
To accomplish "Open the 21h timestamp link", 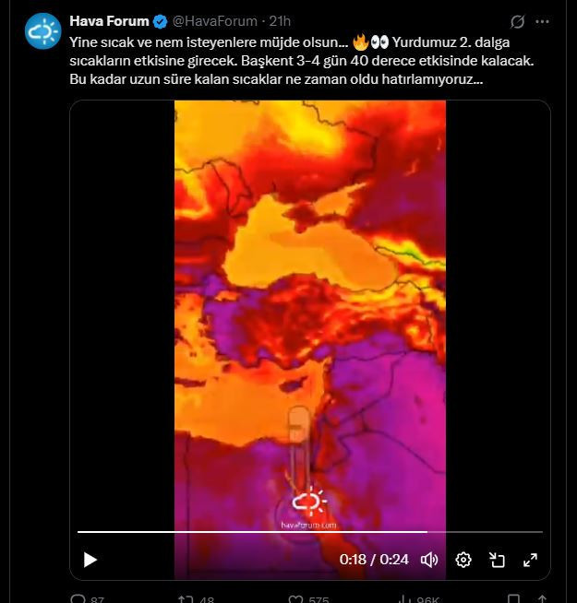I will point(280,21).
